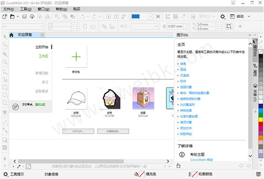Screen dimensions: 264x179
Task: Select the Rectangle tool in toolbox
Action: (x=5, y=87)
